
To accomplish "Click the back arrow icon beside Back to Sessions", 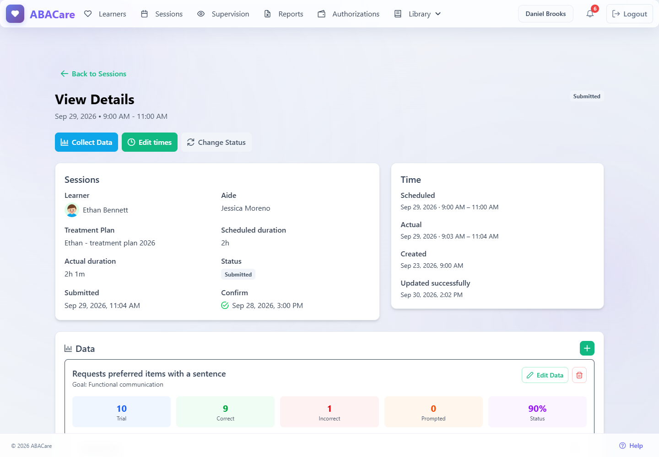I will click(65, 74).
